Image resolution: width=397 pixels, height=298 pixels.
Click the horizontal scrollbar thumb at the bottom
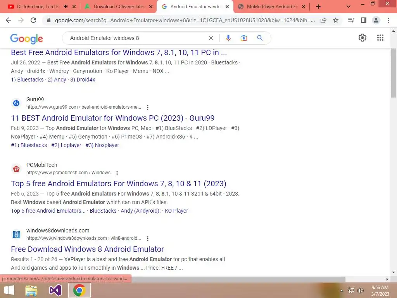point(238,279)
